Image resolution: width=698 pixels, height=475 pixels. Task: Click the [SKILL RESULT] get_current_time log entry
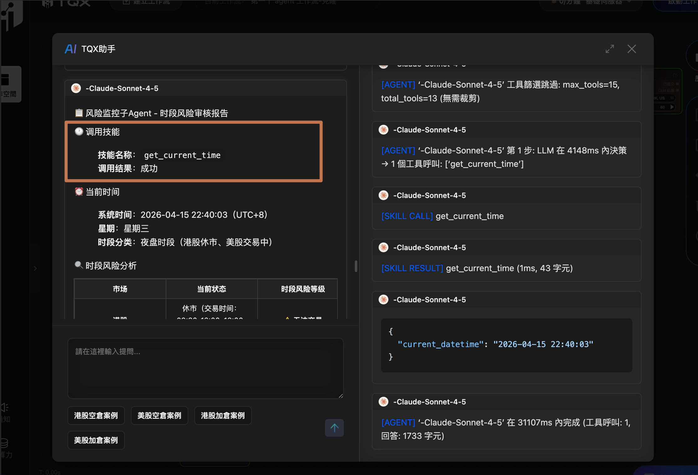[412, 268]
